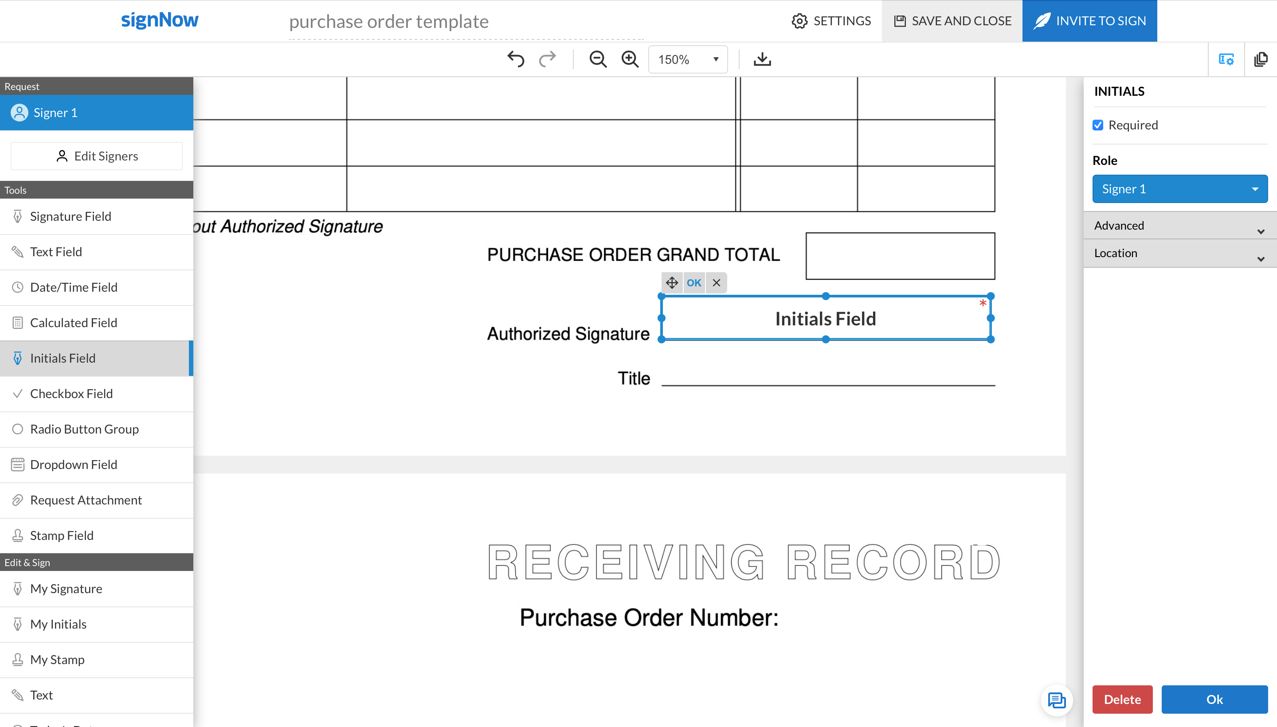Click the zoom in magnifier icon
Screen dimensions: 1277x727
pyautogui.click(x=630, y=59)
